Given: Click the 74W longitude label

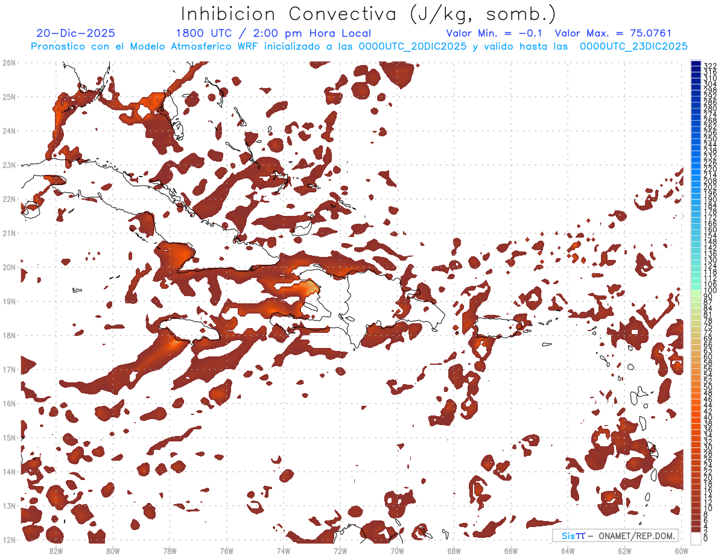Looking at the screenshot, I should 284,551.
